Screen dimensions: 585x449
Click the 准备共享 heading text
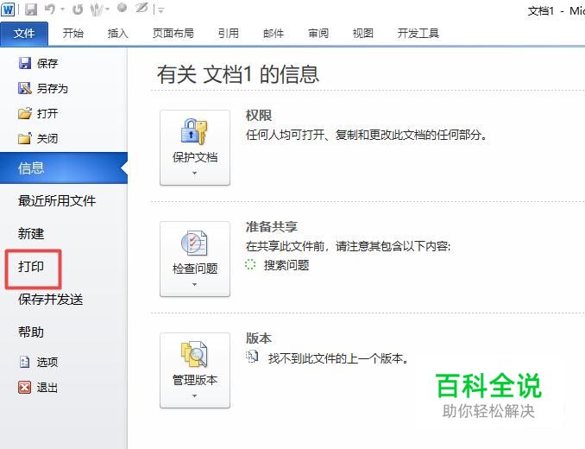click(272, 226)
